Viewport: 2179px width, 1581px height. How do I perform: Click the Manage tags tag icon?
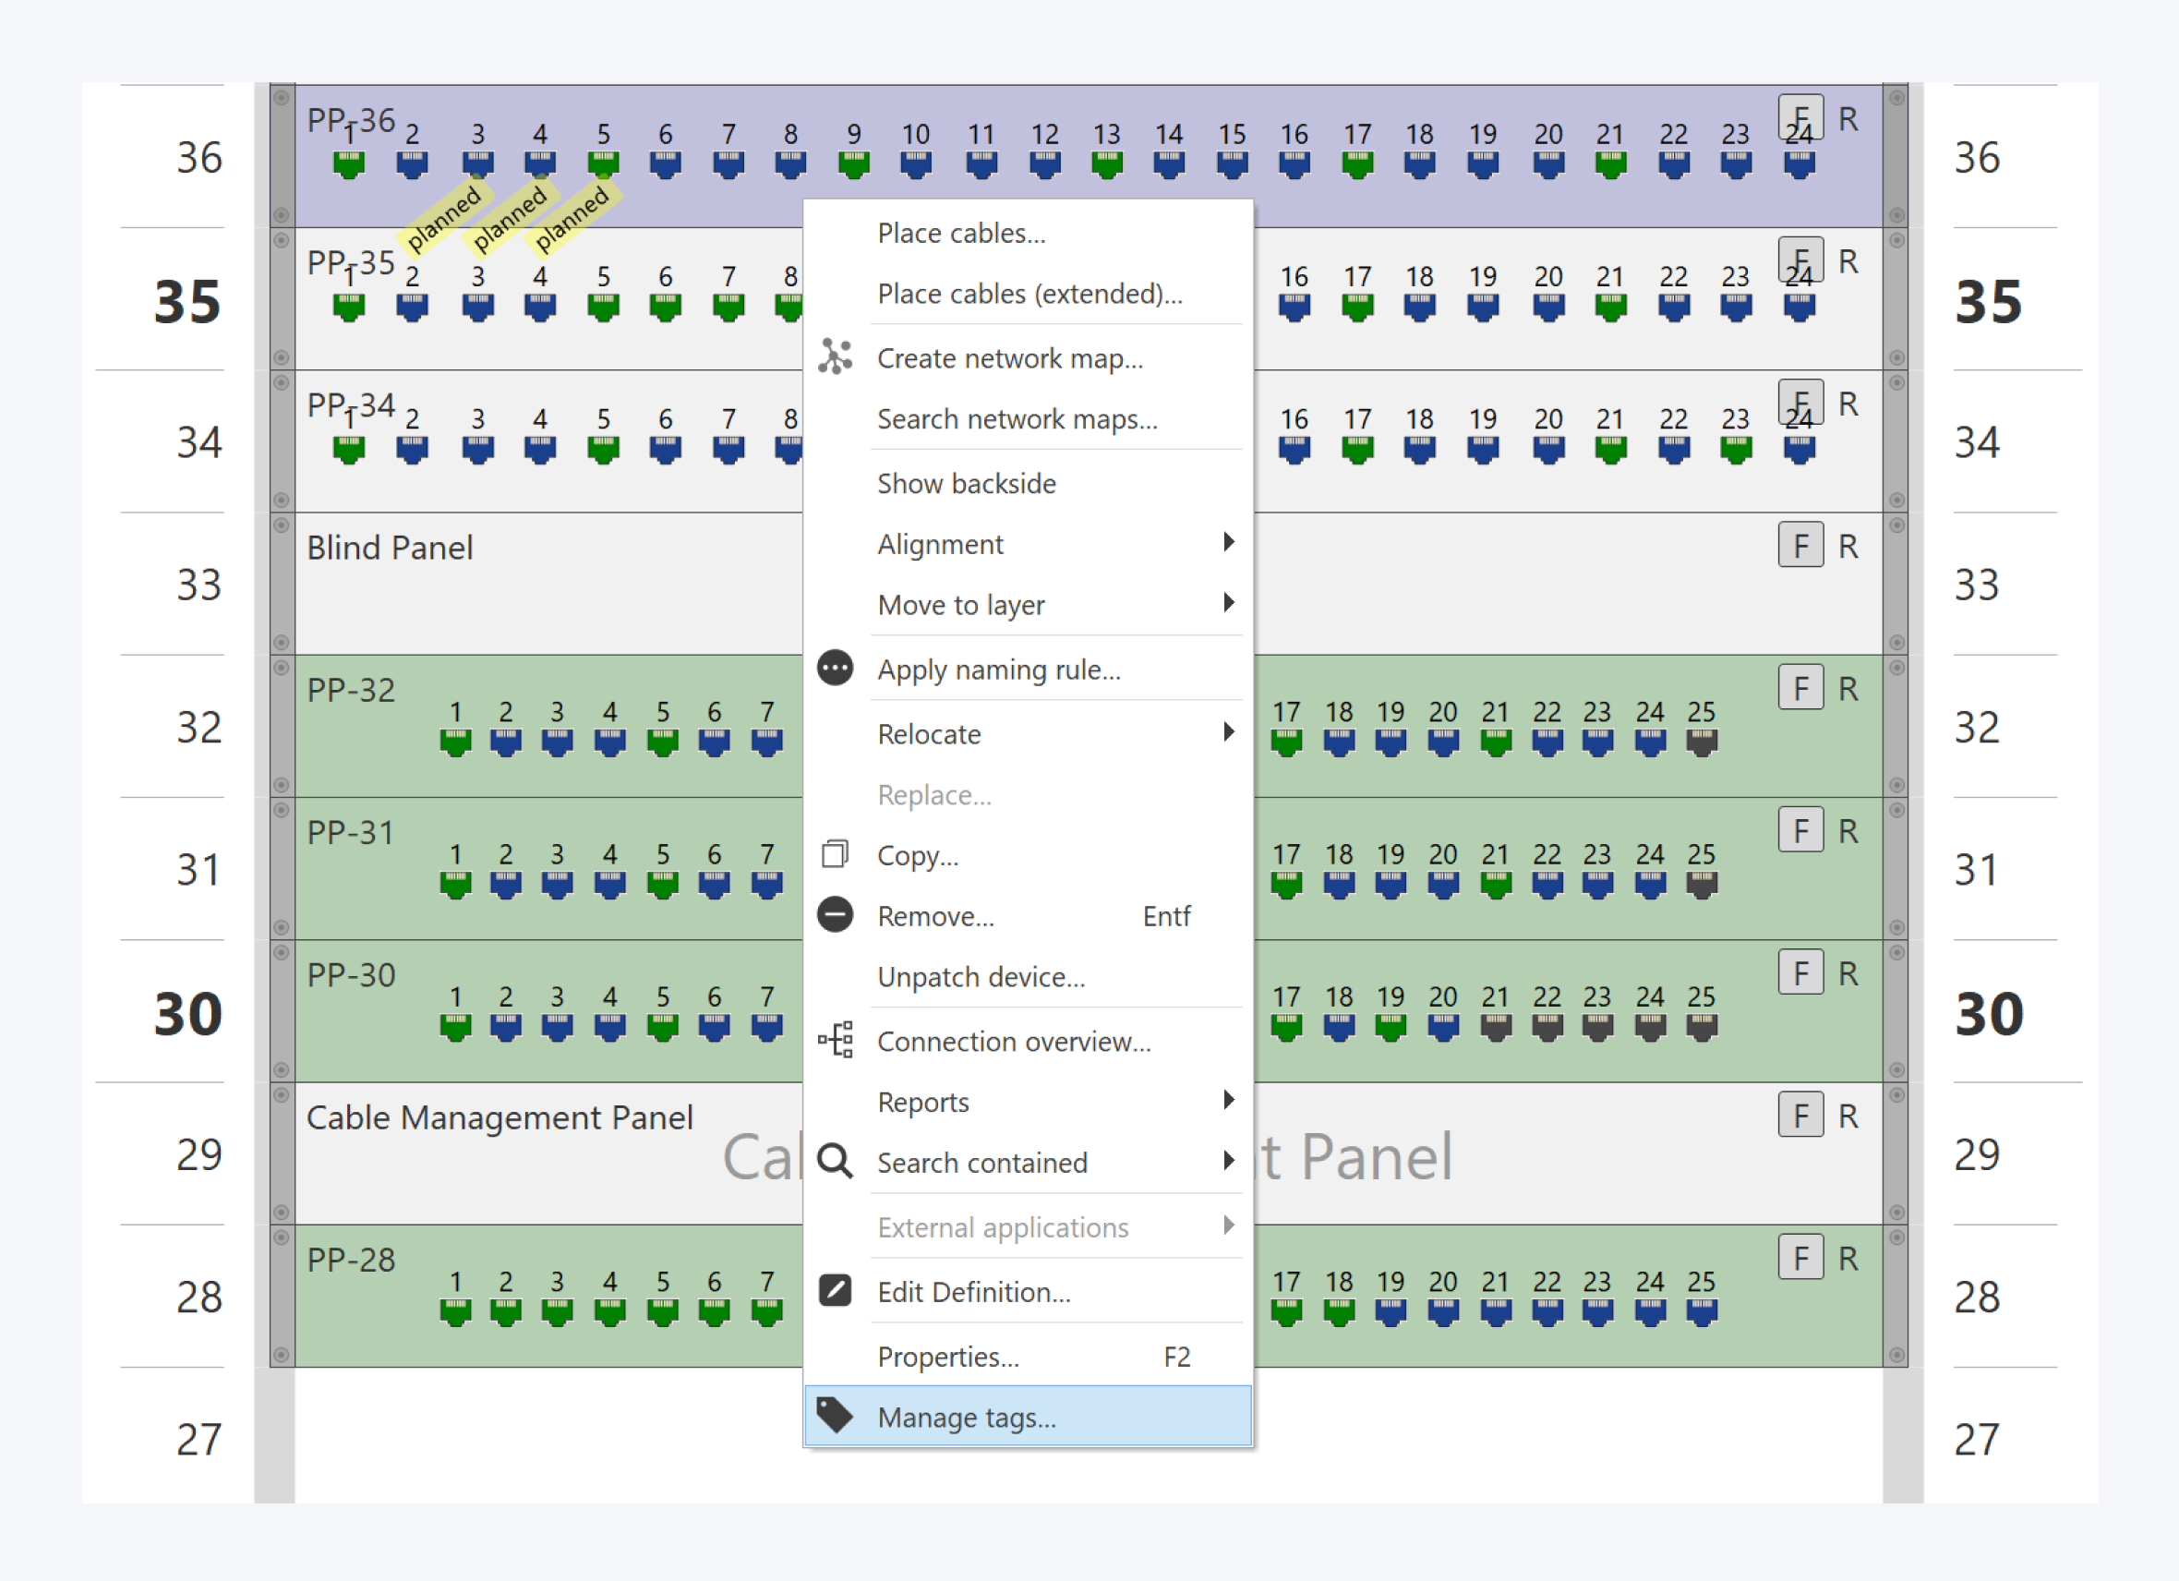tap(834, 1416)
